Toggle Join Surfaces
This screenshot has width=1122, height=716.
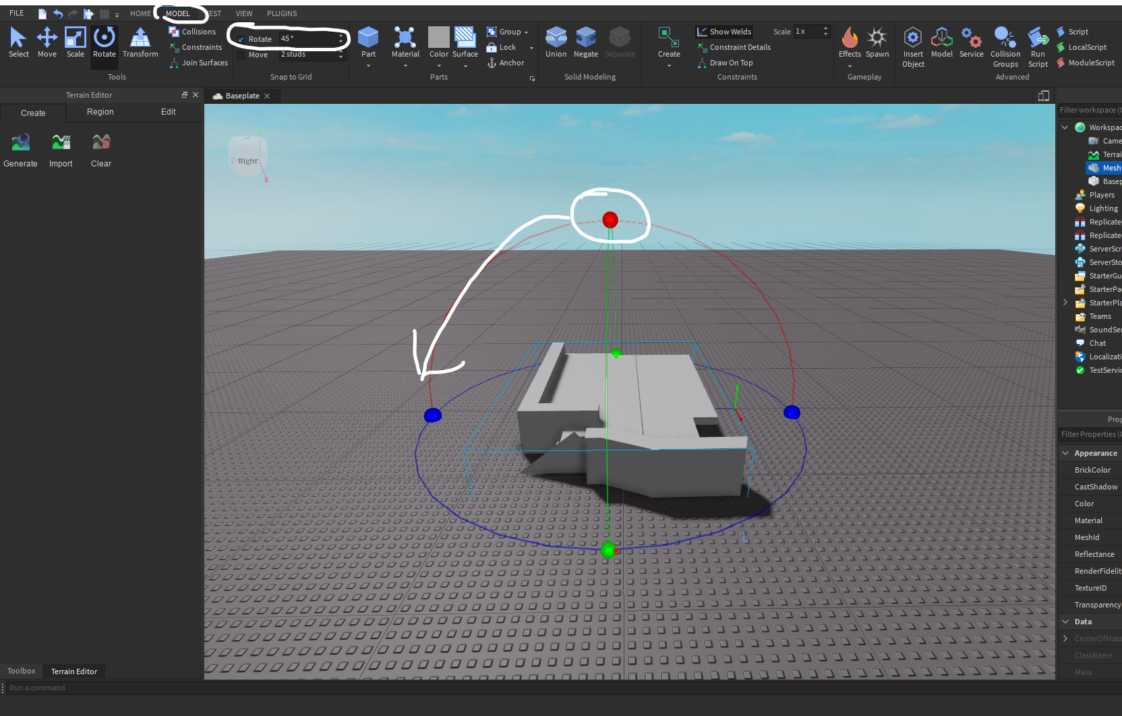click(198, 63)
